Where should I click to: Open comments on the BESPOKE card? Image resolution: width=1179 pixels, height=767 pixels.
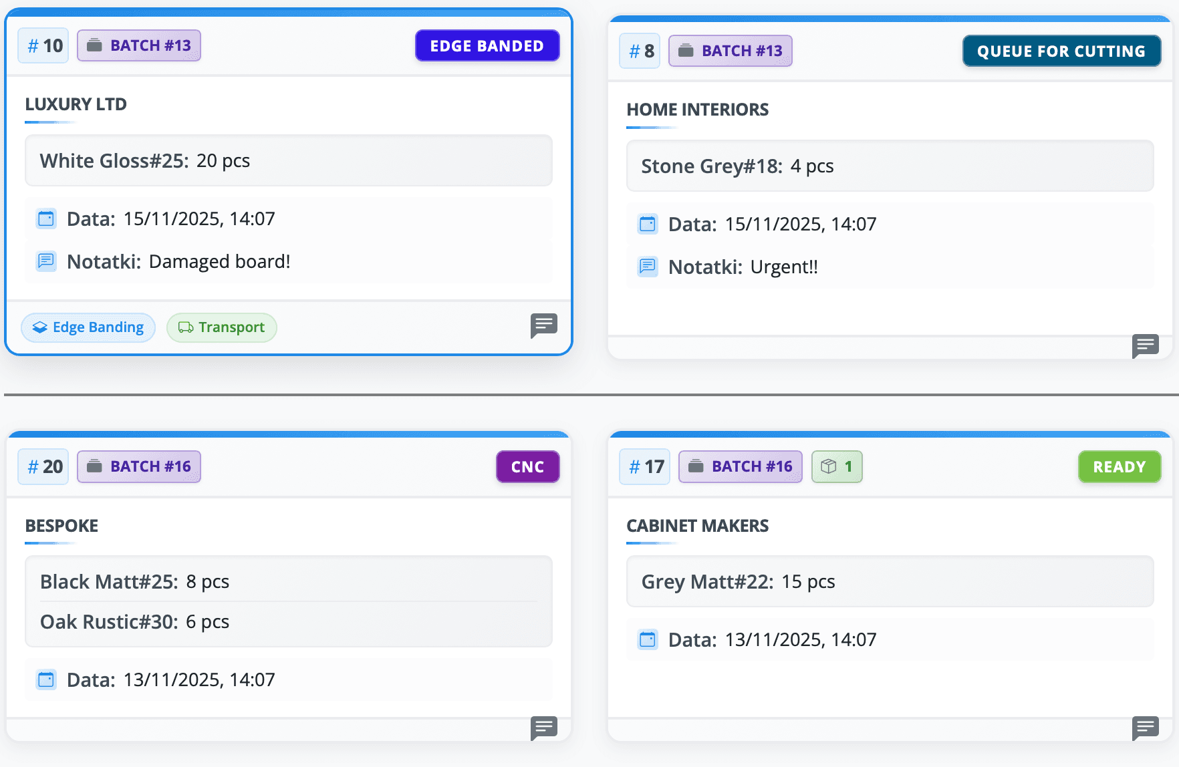pos(544,729)
